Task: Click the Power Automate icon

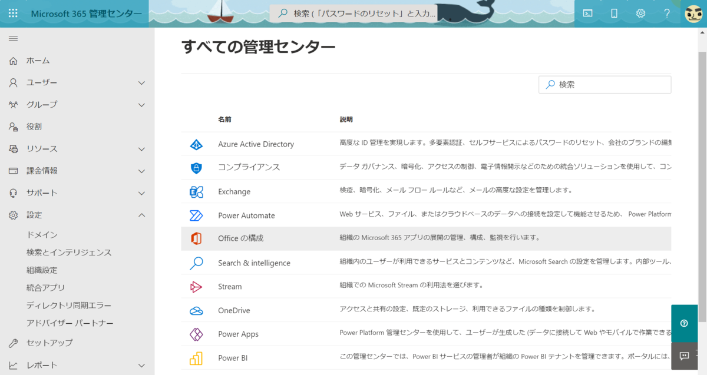Action: (196, 215)
